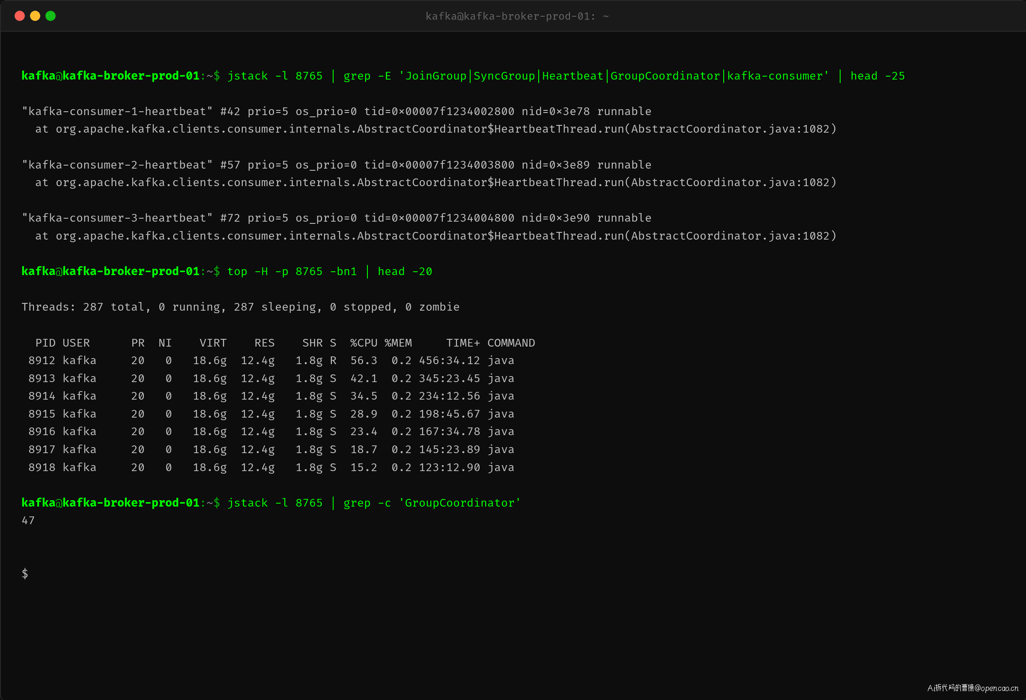Click the 123:12.90 time value
The height and width of the screenshot is (700, 1026).
(x=450, y=467)
